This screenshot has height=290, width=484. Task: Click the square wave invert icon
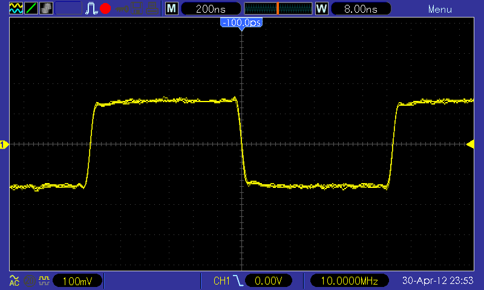44,280
